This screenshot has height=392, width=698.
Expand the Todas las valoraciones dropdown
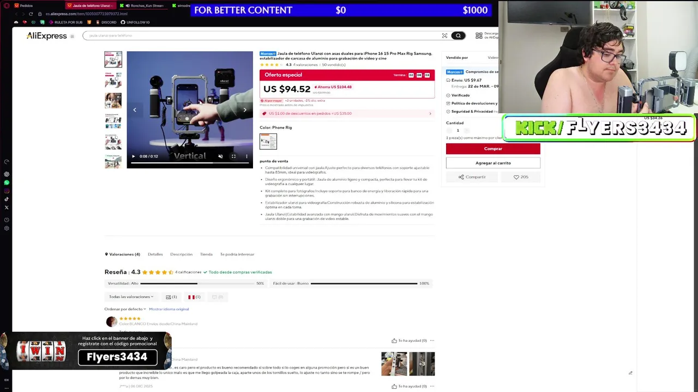click(x=131, y=297)
